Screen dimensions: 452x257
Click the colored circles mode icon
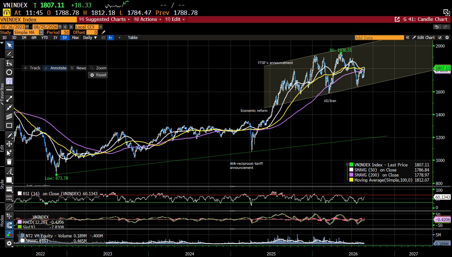9,234
